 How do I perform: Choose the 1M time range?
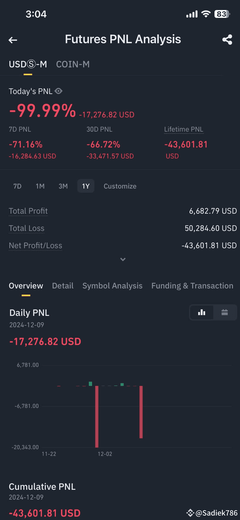coord(40,186)
